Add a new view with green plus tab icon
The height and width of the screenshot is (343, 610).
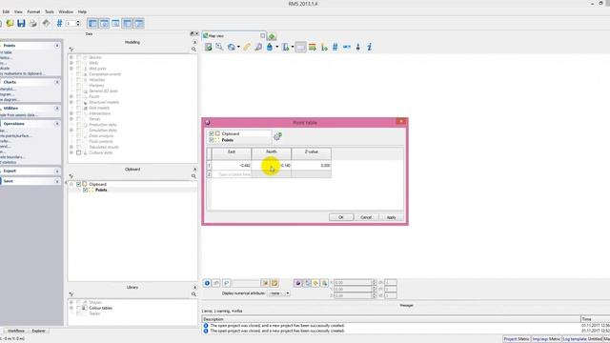272,36
